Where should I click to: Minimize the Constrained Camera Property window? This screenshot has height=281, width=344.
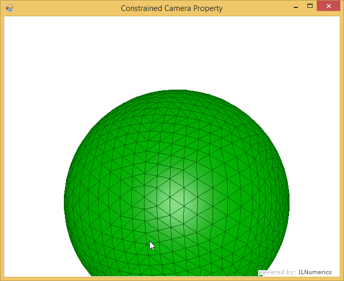tap(296, 7)
